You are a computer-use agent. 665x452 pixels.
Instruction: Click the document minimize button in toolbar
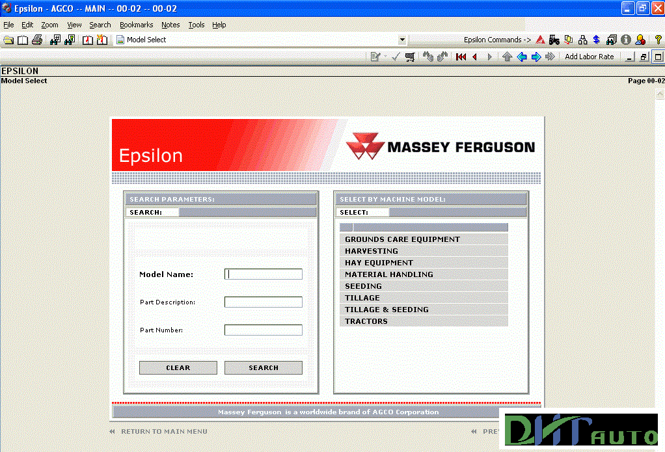click(x=630, y=57)
